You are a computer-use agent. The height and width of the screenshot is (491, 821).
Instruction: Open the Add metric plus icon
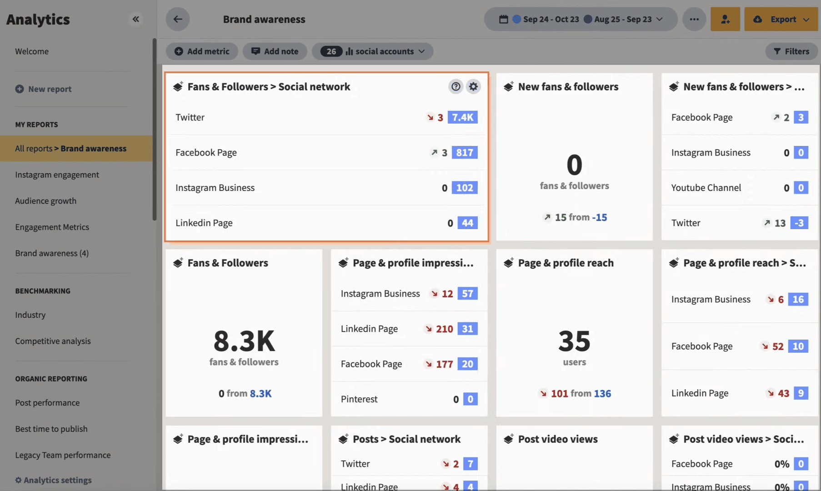coord(179,51)
